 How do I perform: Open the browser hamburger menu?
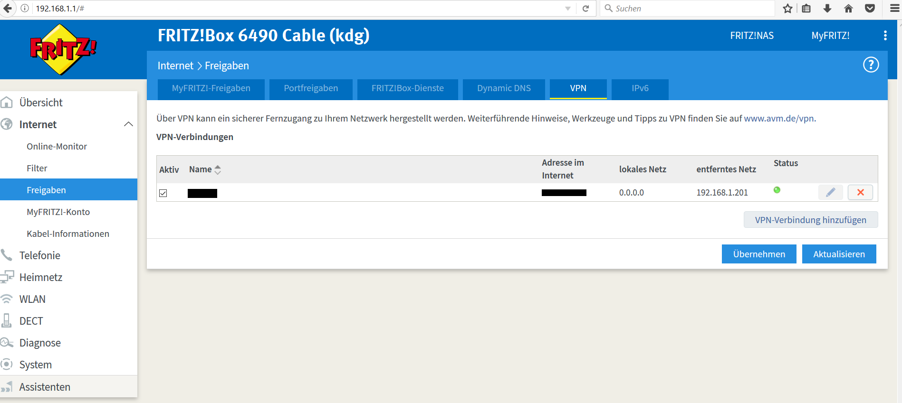(894, 8)
